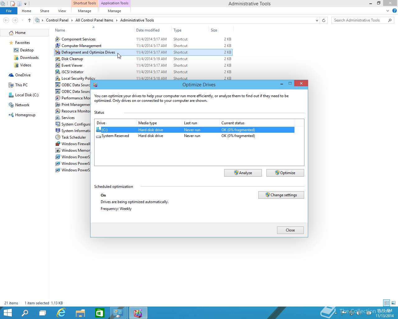The width and height of the screenshot is (398, 319).
Task: Sort by Date modified column header
Action: 153,30
